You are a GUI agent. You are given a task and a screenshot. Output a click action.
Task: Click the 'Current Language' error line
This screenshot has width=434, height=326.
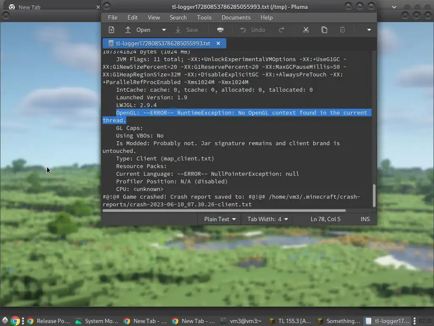[x=208, y=174]
